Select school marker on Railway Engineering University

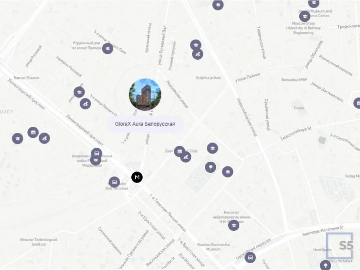coord(305,16)
